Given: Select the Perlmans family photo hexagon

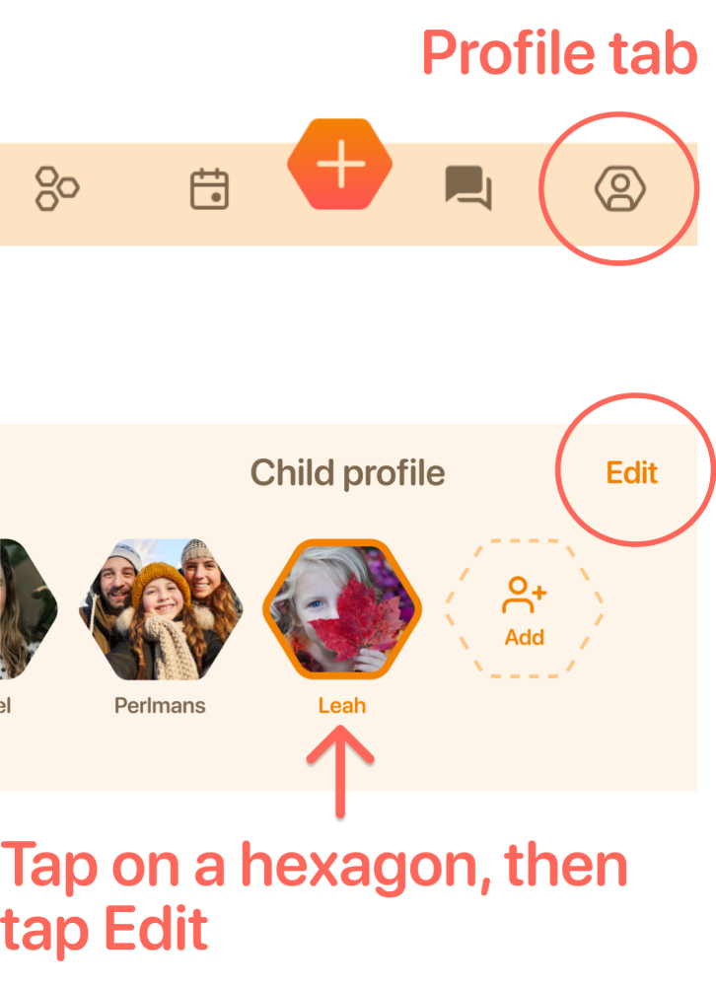Looking at the screenshot, I should point(161,608).
